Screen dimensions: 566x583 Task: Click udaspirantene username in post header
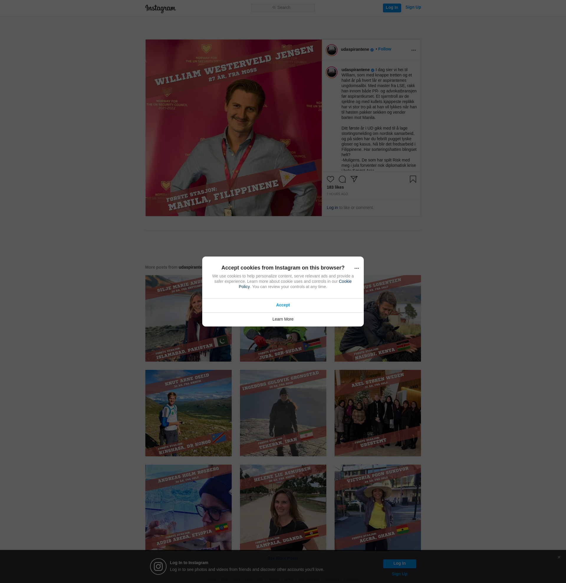355,49
